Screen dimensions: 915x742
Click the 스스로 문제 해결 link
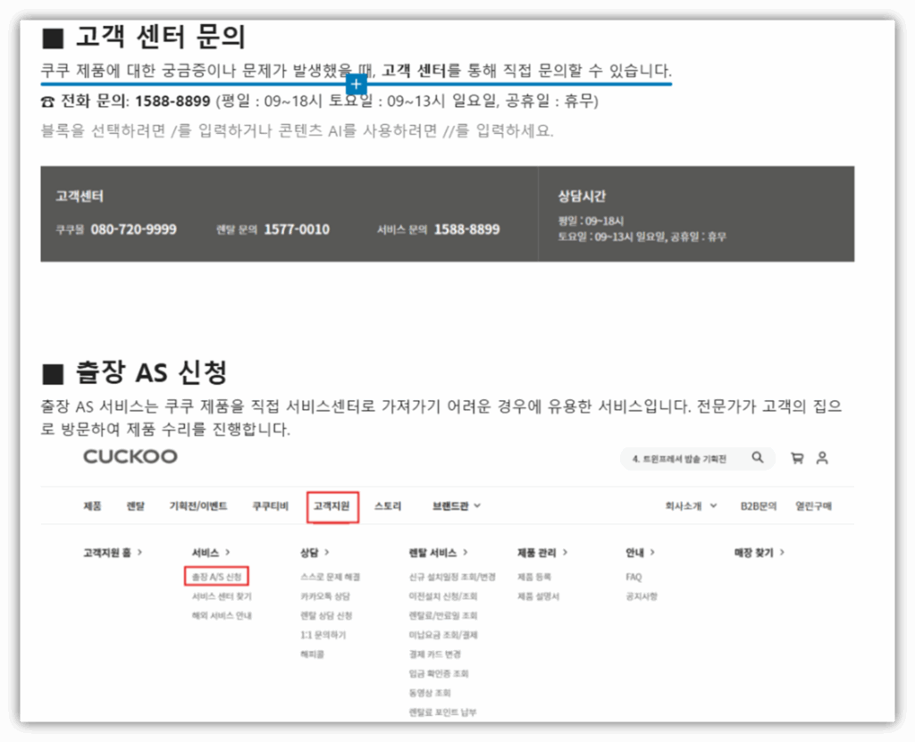tap(331, 577)
